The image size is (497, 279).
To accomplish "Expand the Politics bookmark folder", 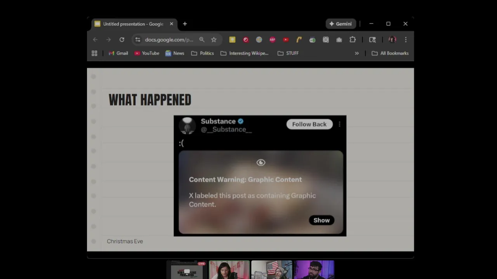I will [x=202, y=53].
